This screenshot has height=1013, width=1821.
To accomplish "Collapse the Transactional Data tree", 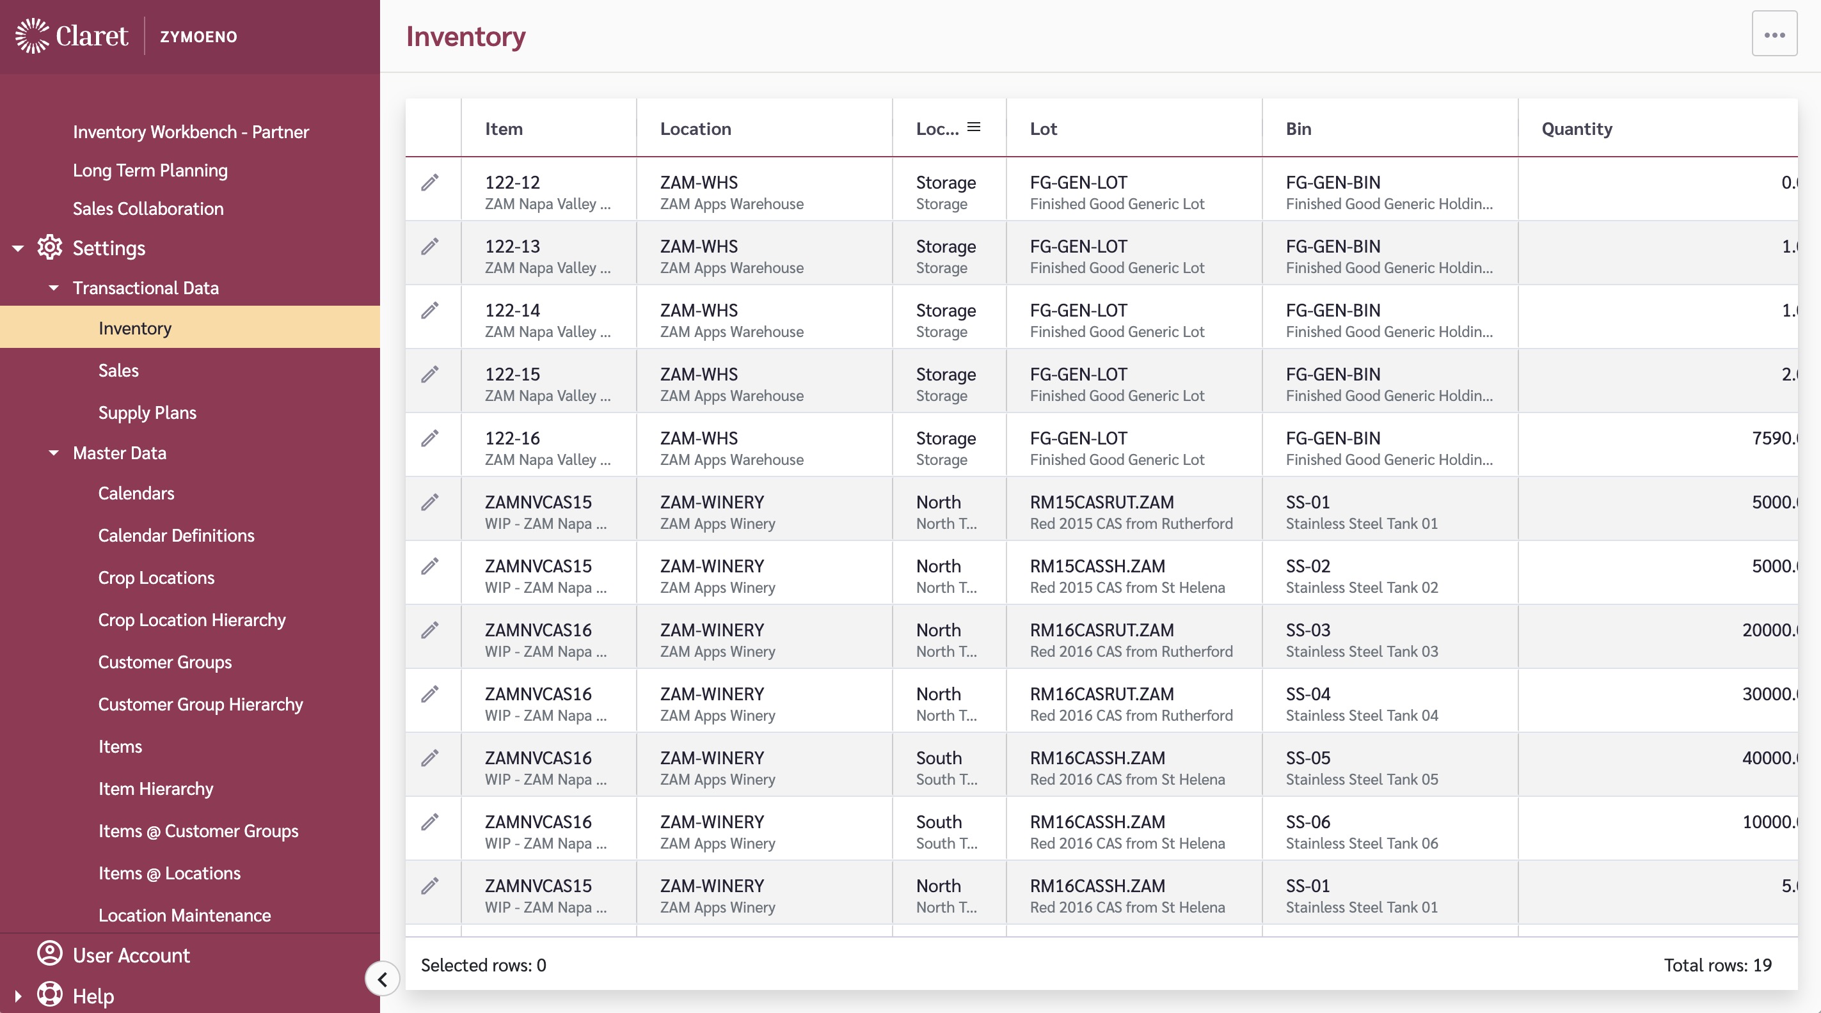I will [54, 288].
